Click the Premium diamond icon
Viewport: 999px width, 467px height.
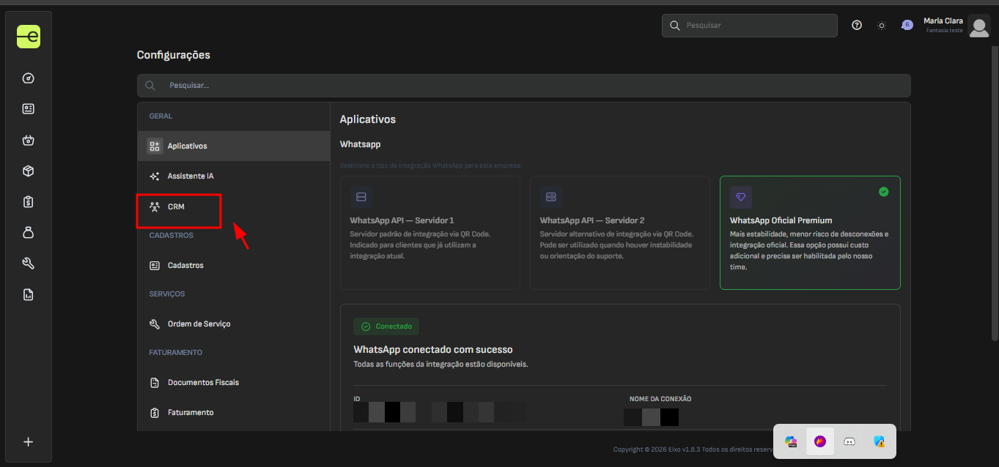741,197
